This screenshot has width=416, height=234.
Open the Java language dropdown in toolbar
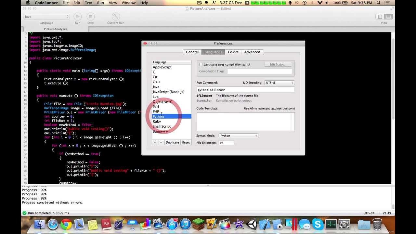click(46, 17)
